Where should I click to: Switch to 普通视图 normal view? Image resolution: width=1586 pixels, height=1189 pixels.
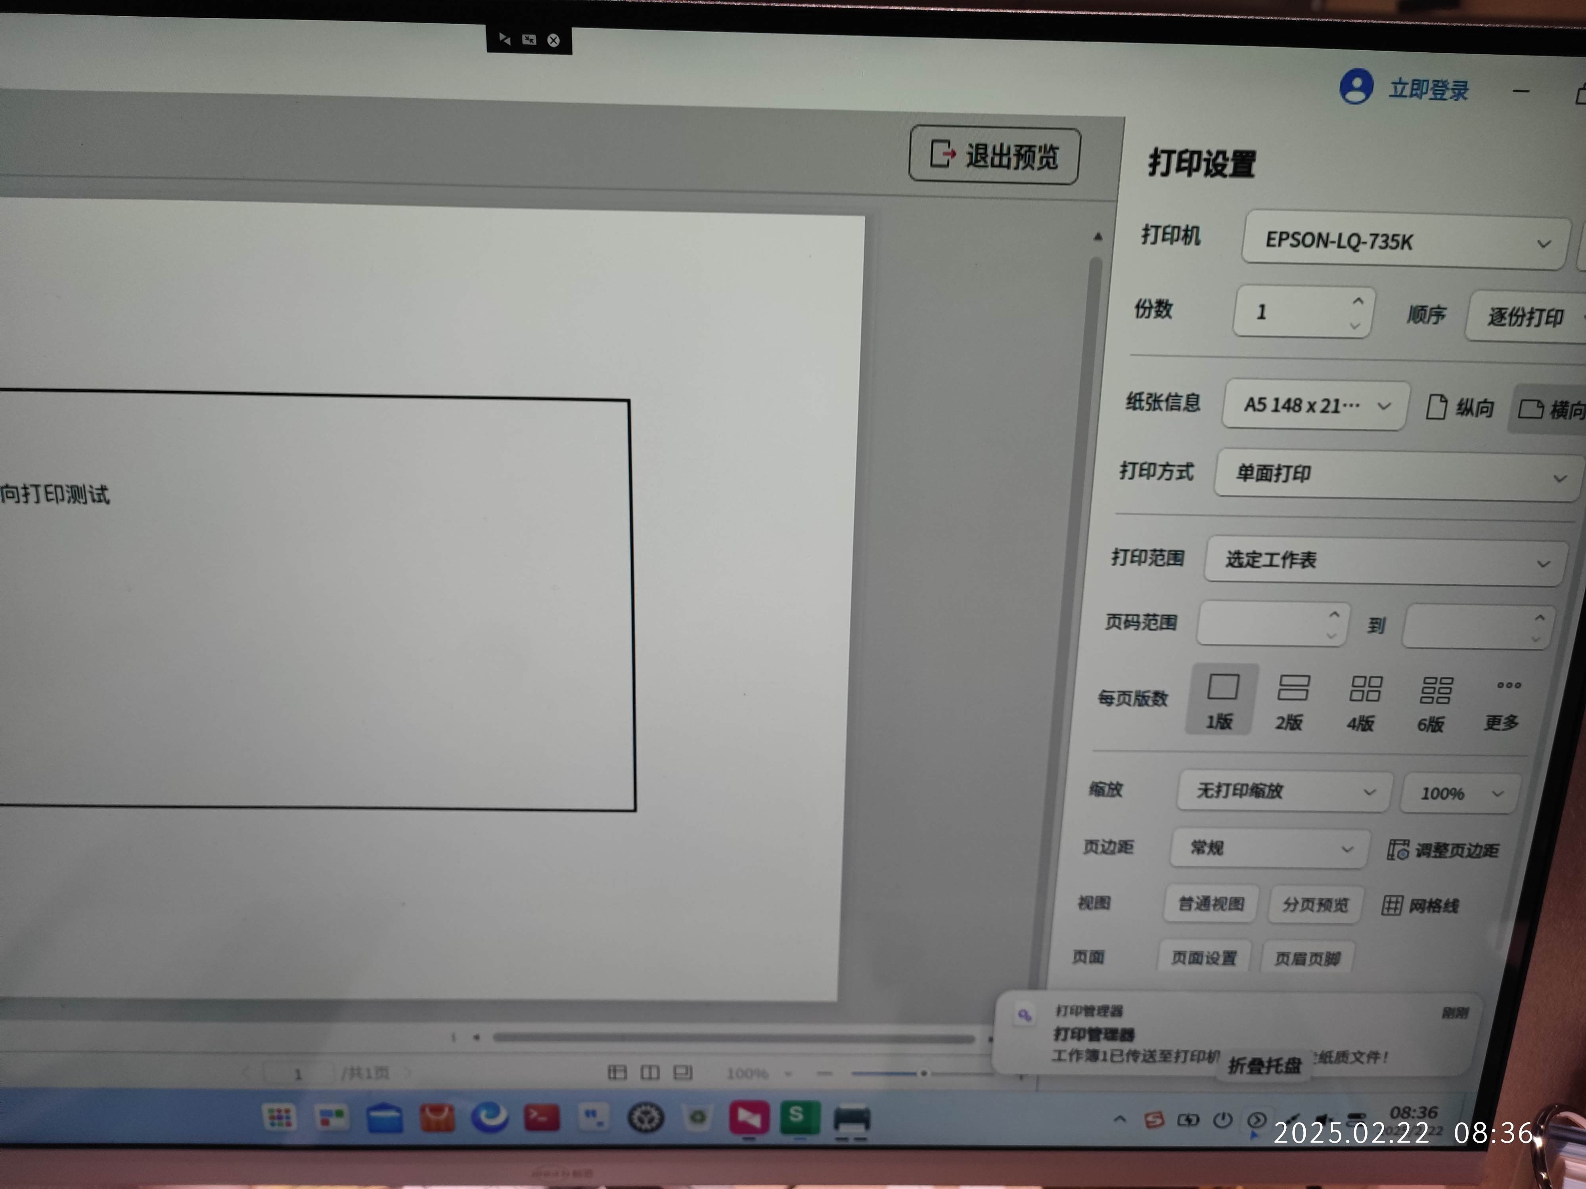[1211, 904]
